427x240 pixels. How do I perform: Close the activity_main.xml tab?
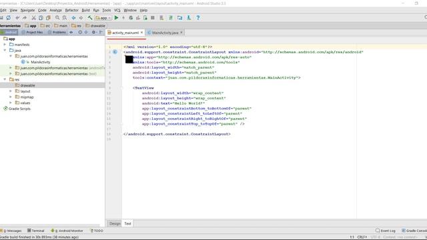pos(141,33)
